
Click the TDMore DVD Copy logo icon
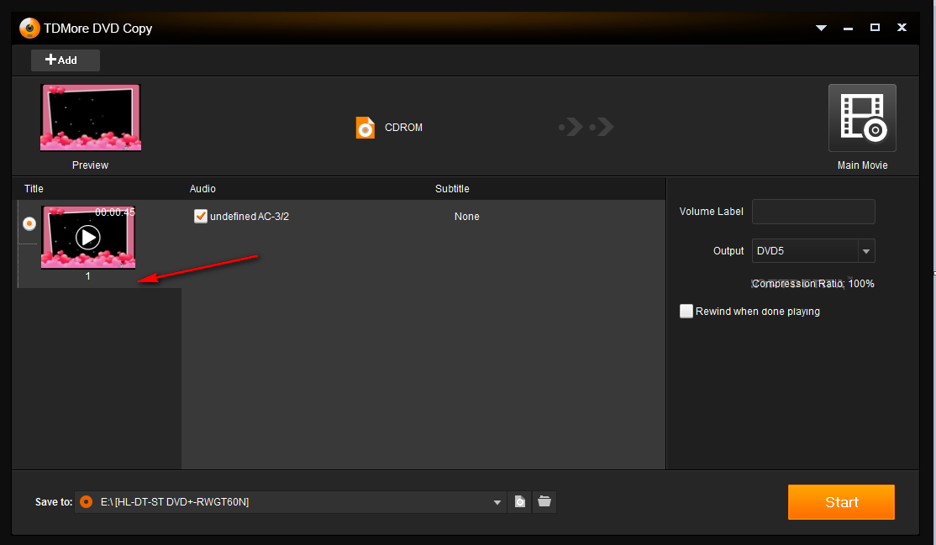click(x=29, y=28)
